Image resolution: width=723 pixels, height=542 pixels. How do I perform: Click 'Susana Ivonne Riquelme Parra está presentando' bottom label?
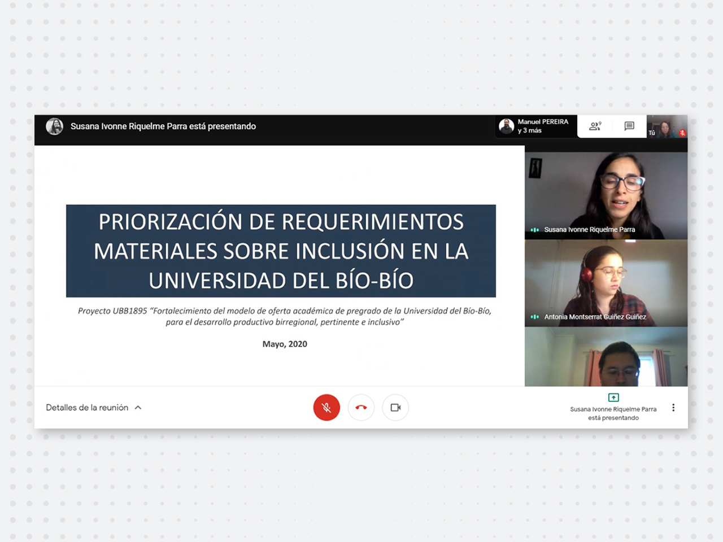point(613,413)
